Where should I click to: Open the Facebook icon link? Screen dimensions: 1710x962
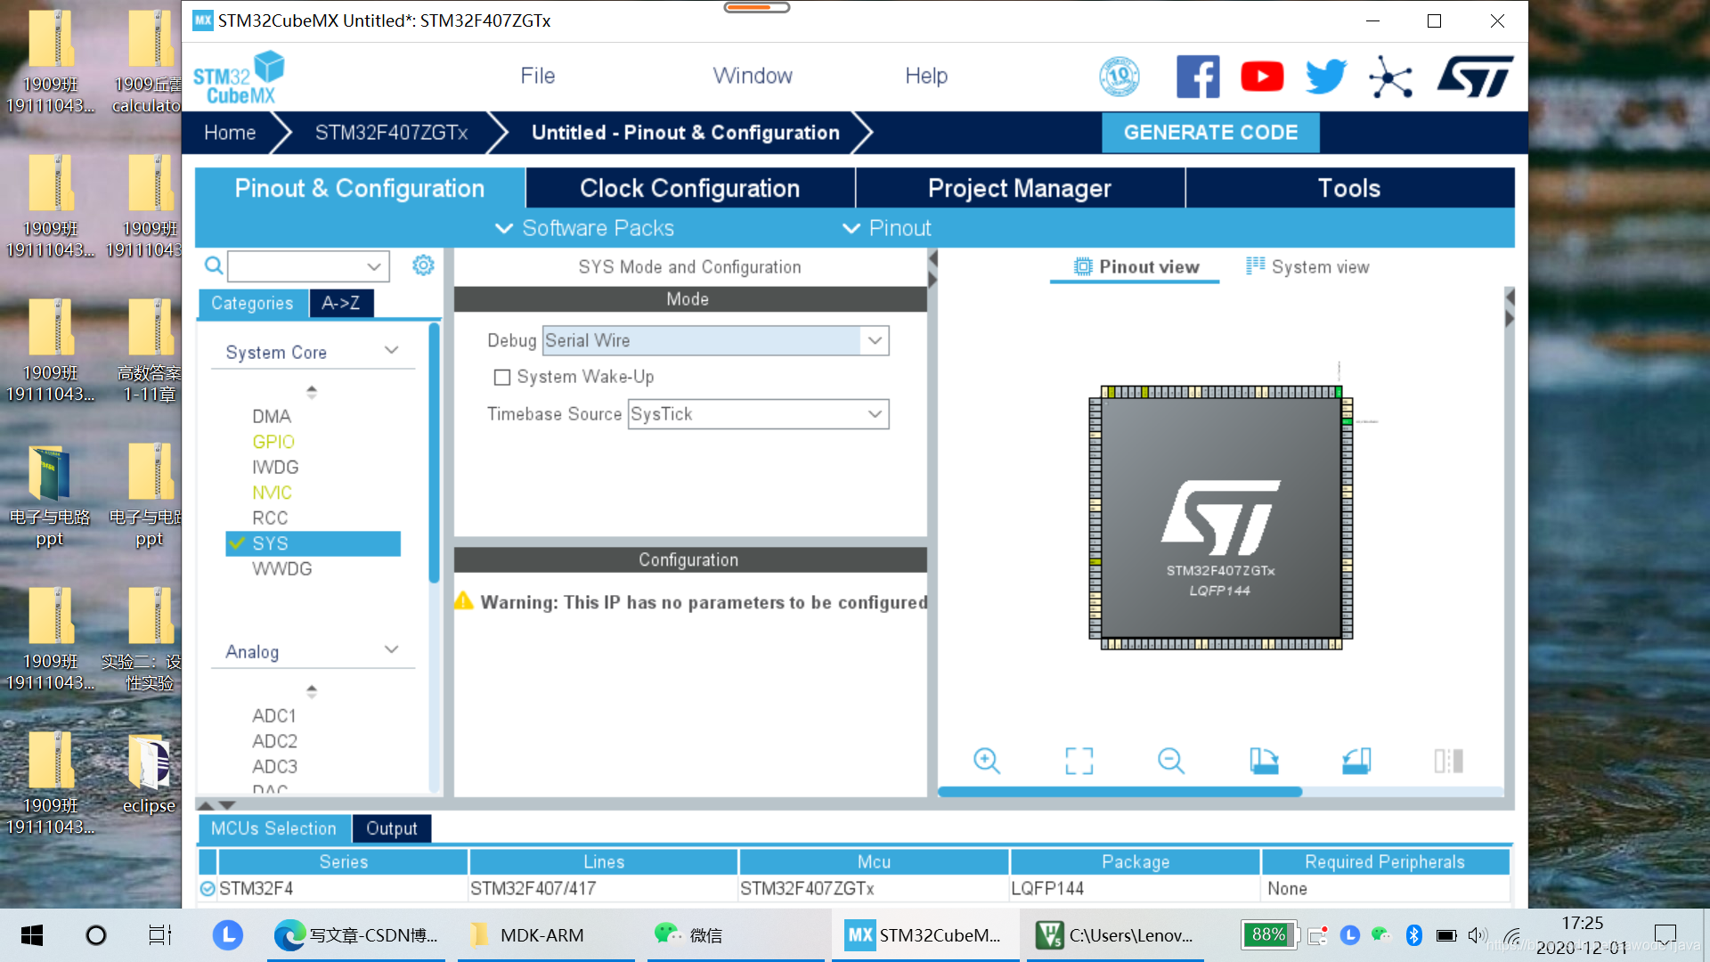coord(1197,77)
